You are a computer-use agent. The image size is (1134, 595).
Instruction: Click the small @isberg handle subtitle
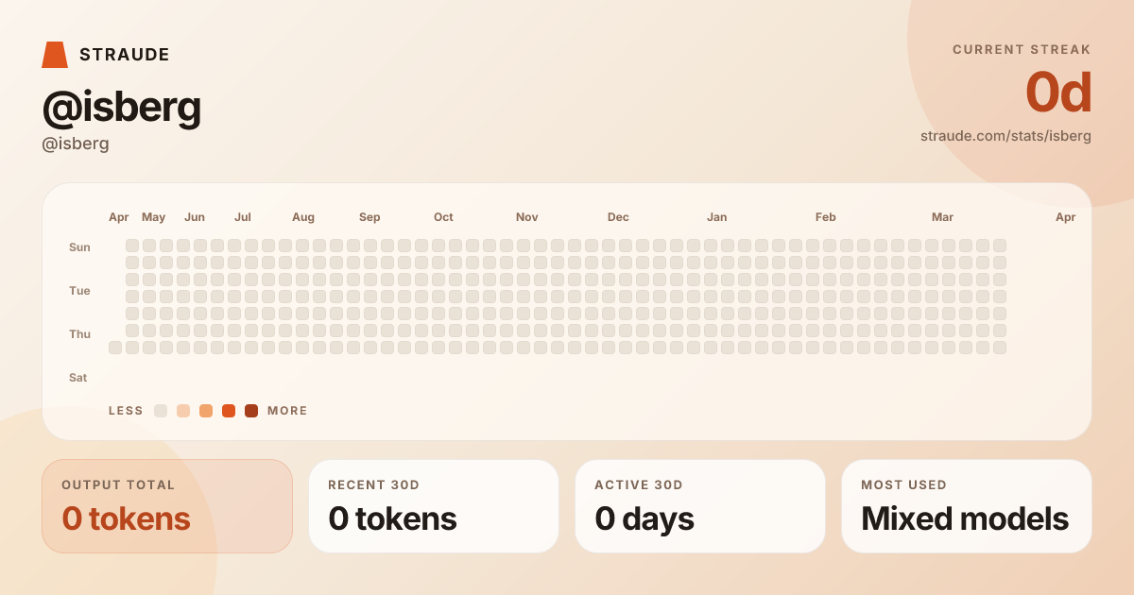click(76, 144)
